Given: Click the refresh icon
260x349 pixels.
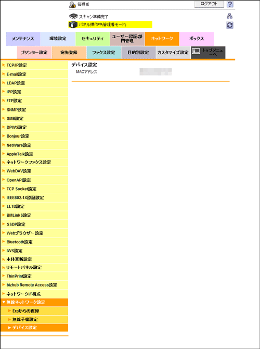Looking at the screenshot, I should point(229,25).
